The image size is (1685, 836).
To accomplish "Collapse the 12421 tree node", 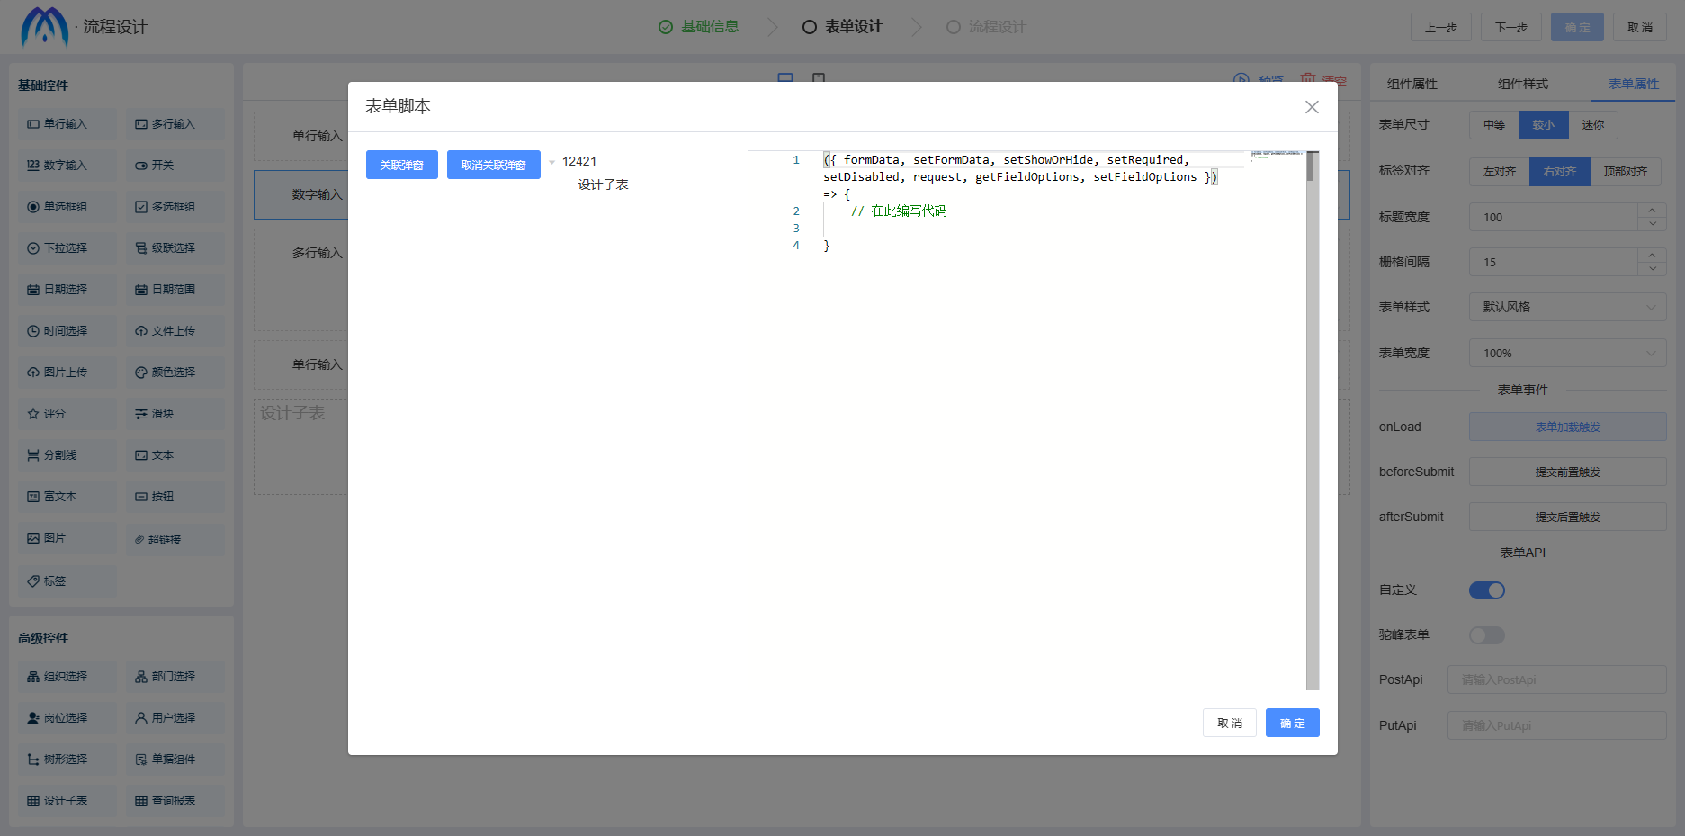I will 551,162.
